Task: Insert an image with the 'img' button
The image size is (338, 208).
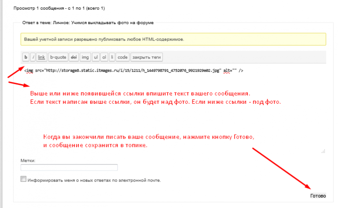Action: pos(85,57)
